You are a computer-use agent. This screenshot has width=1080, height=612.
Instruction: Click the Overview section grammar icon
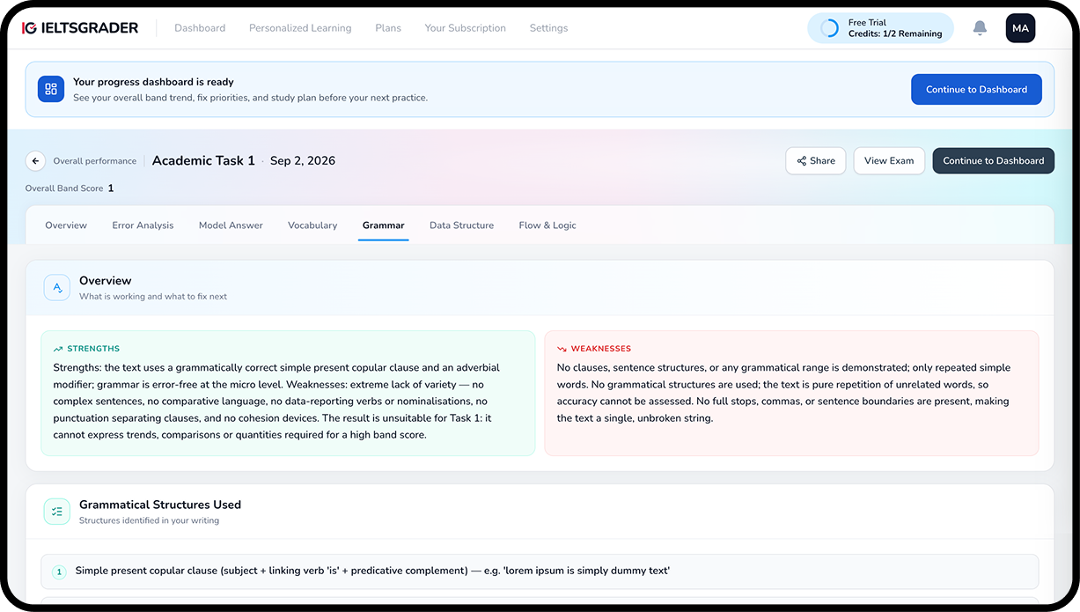pyautogui.click(x=57, y=288)
